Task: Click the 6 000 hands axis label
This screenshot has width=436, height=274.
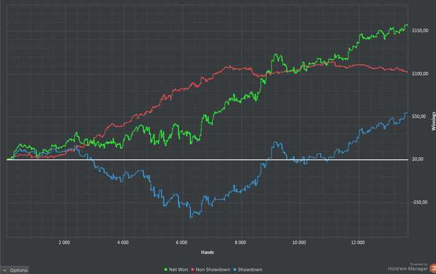Action: (x=182, y=243)
